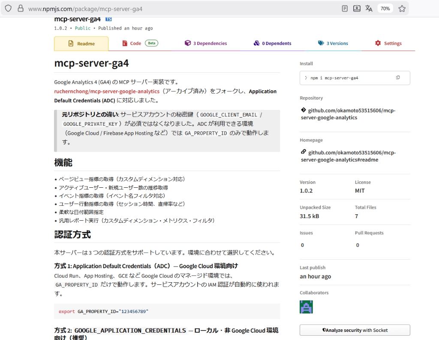
Task: Click the 柔軟な日付範囲指定 bullet item
Action: click(81, 212)
